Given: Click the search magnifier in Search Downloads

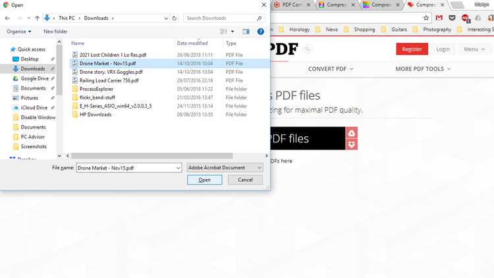Looking at the screenshot, I should [x=260, y=18].
